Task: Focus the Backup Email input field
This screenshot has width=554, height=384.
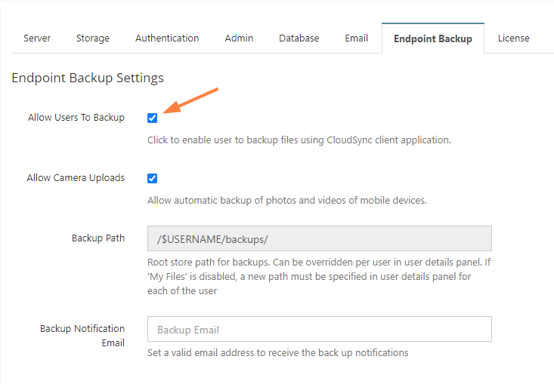Action: pos(320,329)
